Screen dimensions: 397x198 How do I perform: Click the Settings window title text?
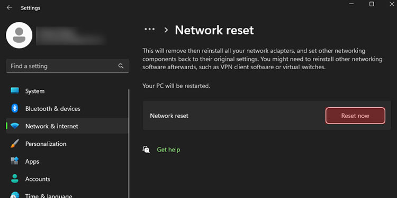tap(30, 8)
